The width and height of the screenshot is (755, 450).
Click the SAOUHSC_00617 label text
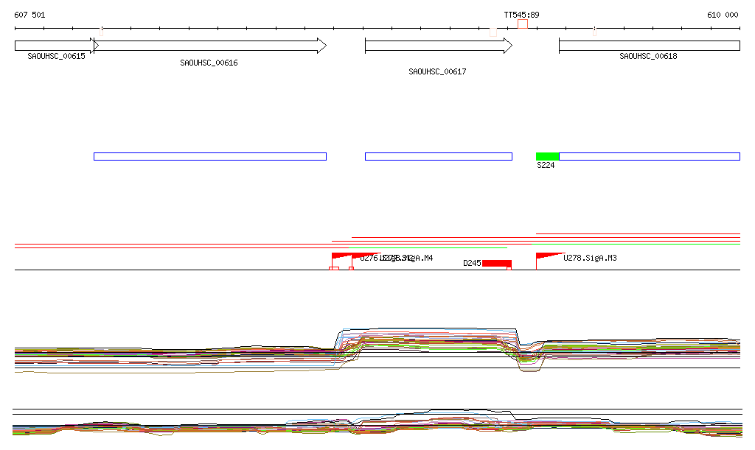click(437, 71)
